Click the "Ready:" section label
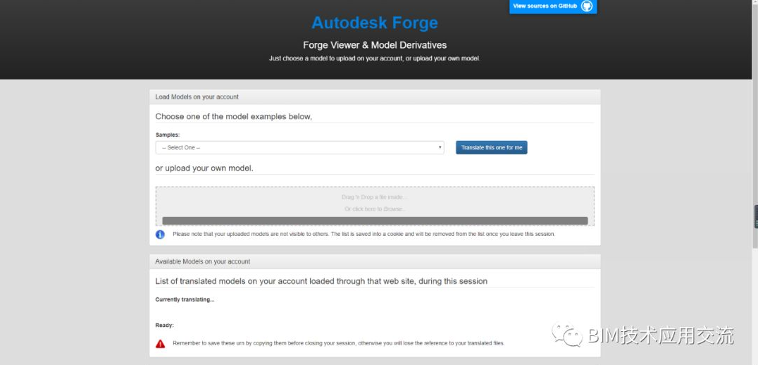Viewport: 758px width, 365px height. pyautogui.click(x=164, y=326)
